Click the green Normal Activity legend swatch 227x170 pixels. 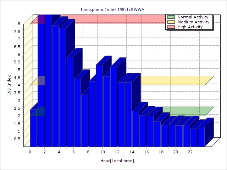tap(171, 17)
